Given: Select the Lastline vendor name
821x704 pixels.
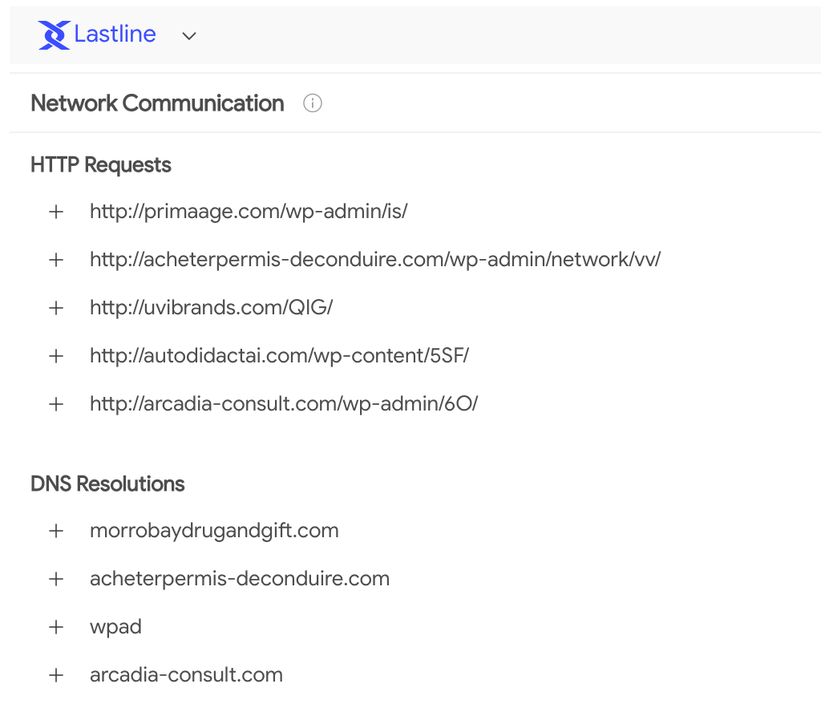Looking at the screenshot, I should pos(115,34).
